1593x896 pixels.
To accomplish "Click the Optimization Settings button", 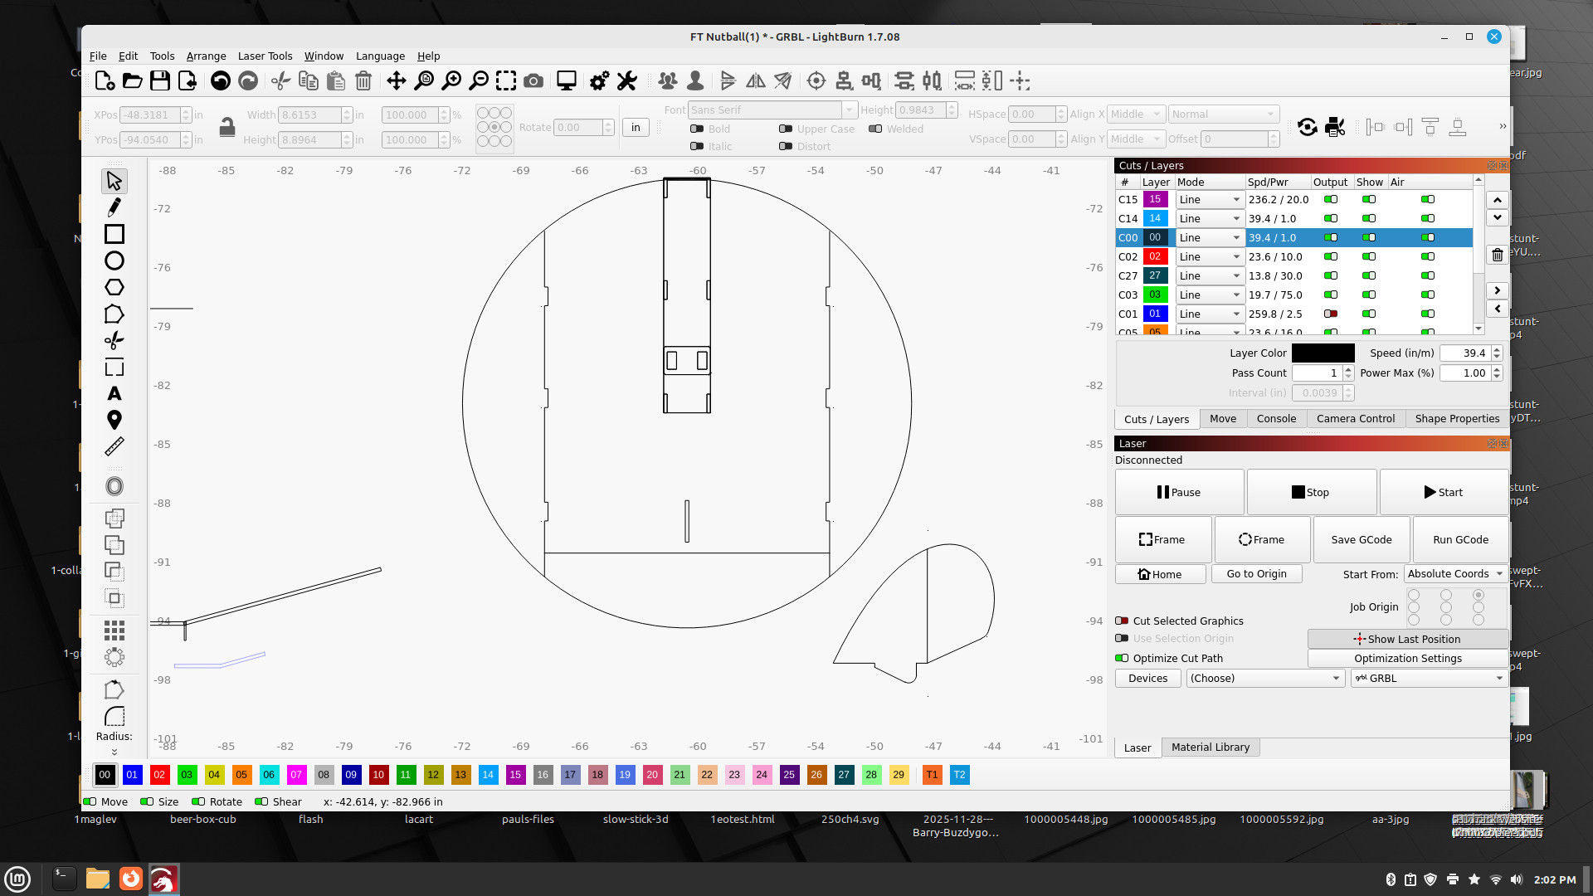I will pos(1407,658).
